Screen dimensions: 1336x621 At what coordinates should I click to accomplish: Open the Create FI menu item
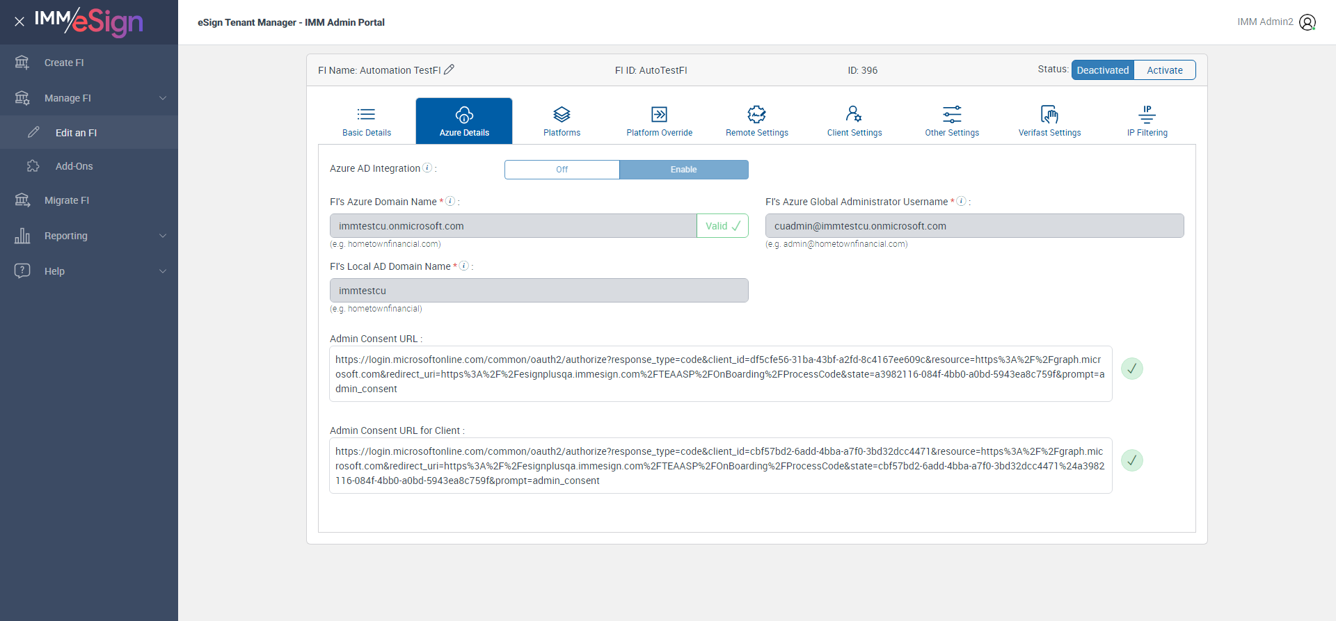point(89,63)
